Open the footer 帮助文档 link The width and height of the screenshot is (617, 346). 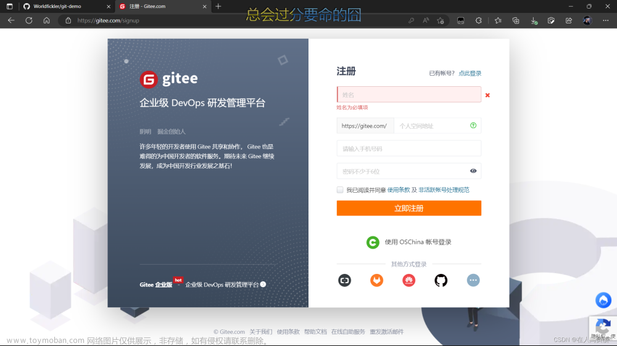pos(315,332)
